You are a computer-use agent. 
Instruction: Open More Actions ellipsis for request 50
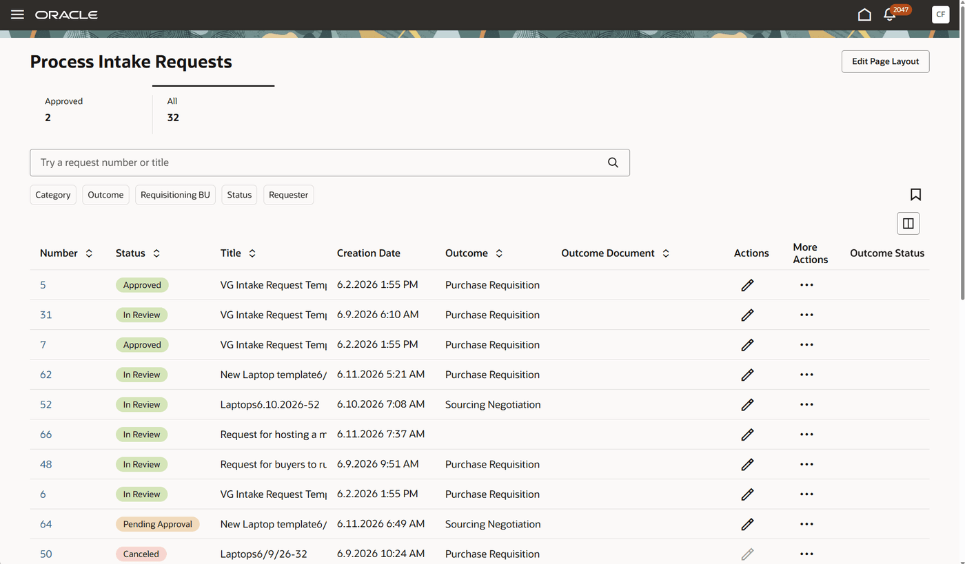click(806, 554)
